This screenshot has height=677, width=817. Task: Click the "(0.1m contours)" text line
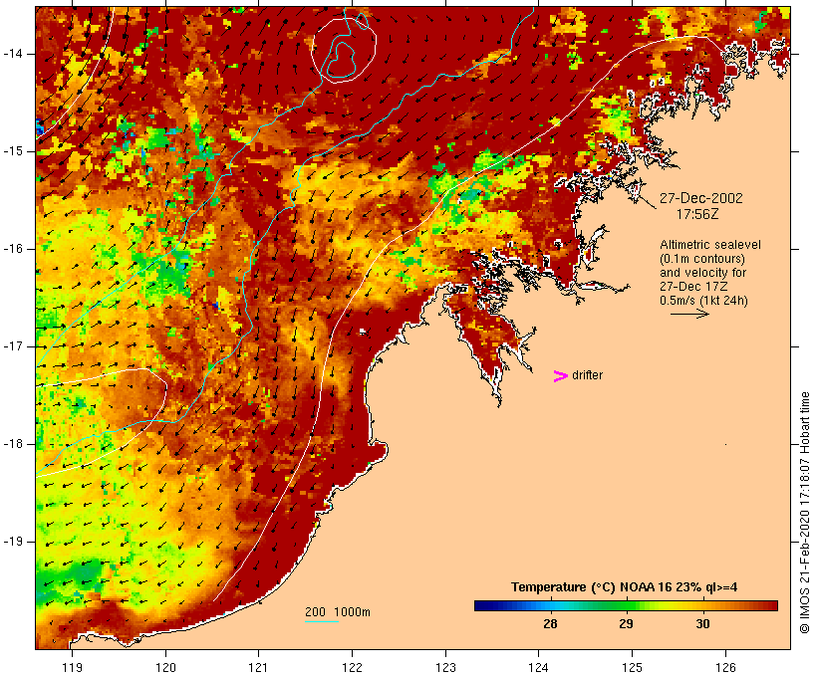[701, 259]
